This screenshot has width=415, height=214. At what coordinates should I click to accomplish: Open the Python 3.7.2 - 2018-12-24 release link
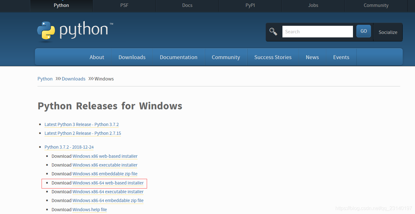[x=69, y=147]
